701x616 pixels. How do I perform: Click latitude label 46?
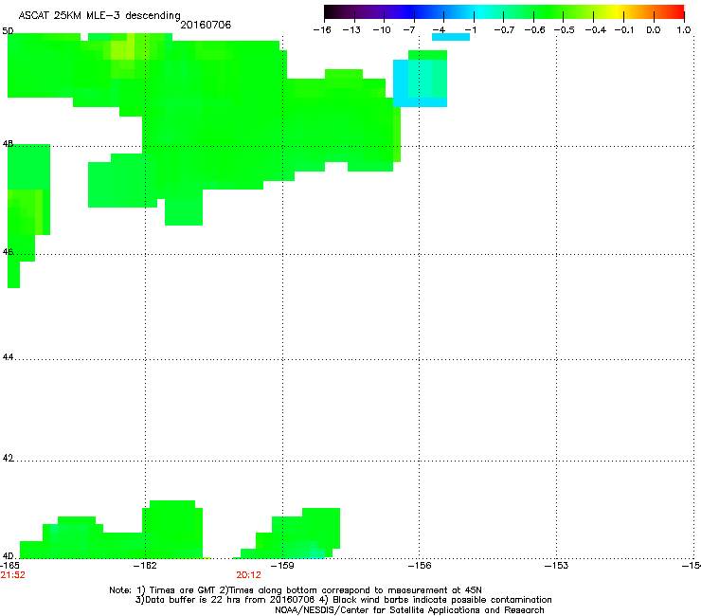pyautogui.click(x=8, y=252)
